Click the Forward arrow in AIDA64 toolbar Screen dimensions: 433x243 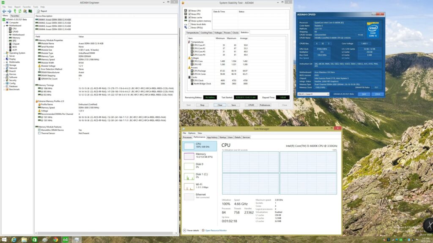pyautogui.click(x=9, y=11)
